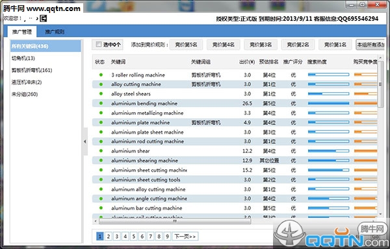Click the vertical scrollbar thumb of table
This screenshot has height=249, width=390.
click(380, 84)
